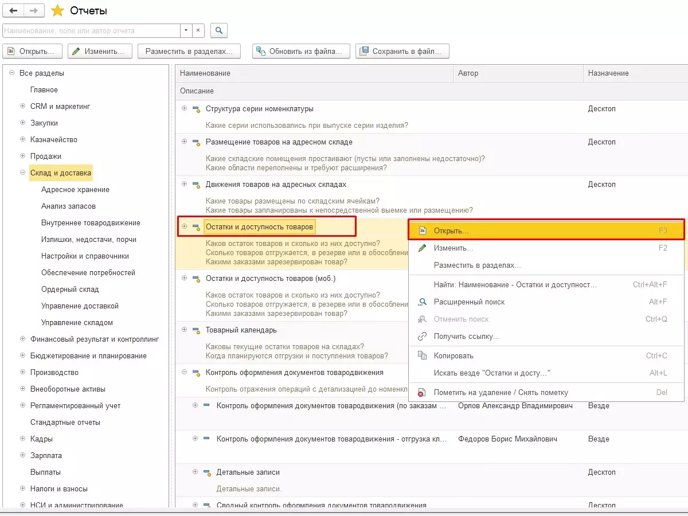Choose Расширенный поиск in context menu
The height and width of the screenshot is (516, 688).
[x=546, y=302]
